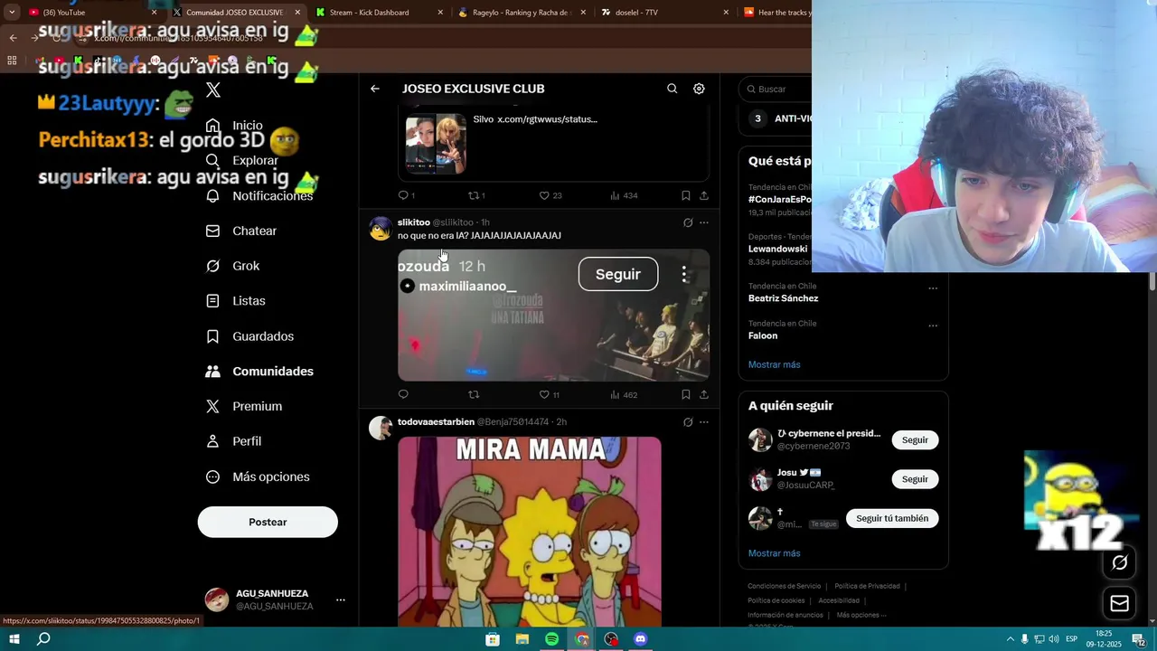This screenshot has width=1157, height=651.
Task: Open more options on slikitoo post
Action: [704, 222]
